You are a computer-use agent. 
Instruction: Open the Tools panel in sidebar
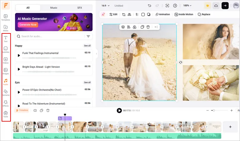pos(6,114)
